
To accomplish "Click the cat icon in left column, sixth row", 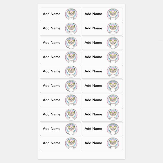I will 71,86.
